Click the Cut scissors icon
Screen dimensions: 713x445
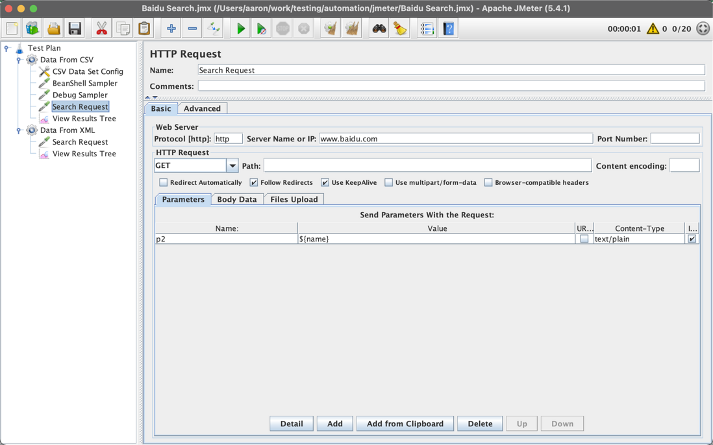click(101, 29)
